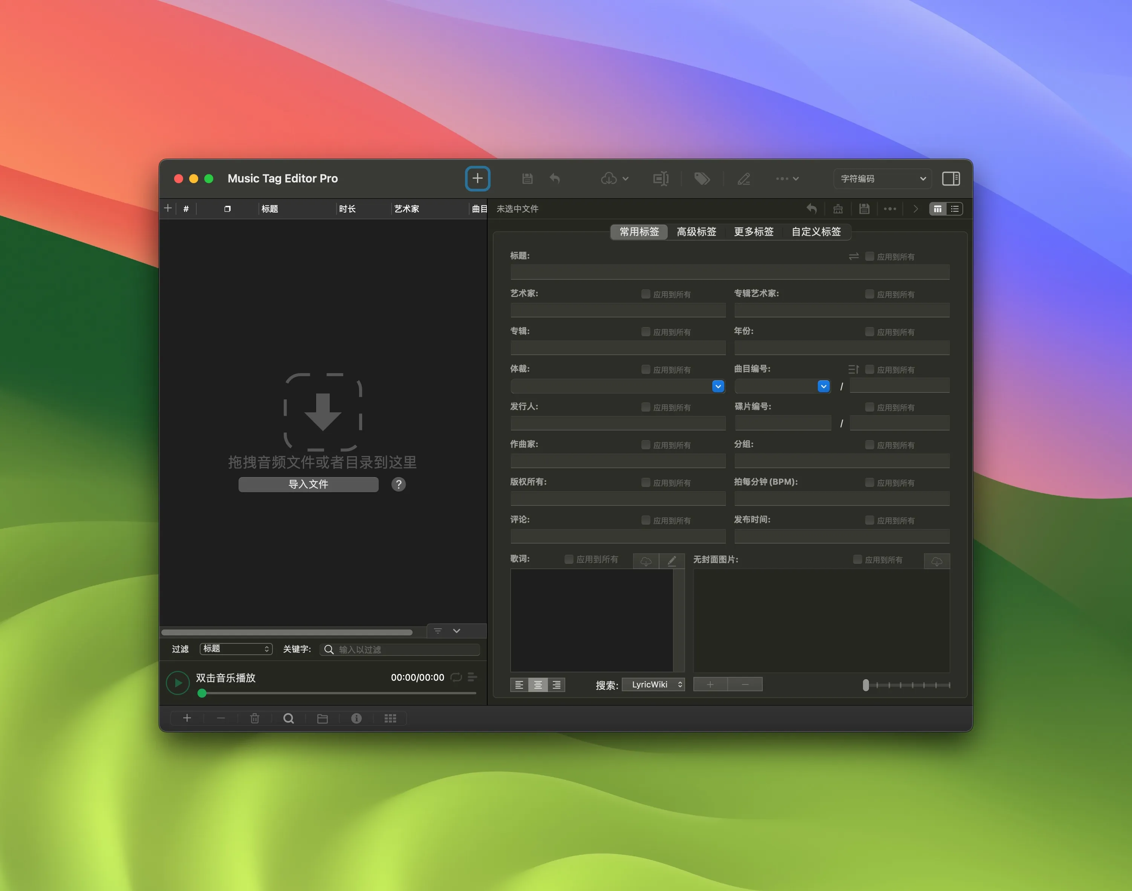Enable 应用到所有 for 标题

(x=869, y=256)
